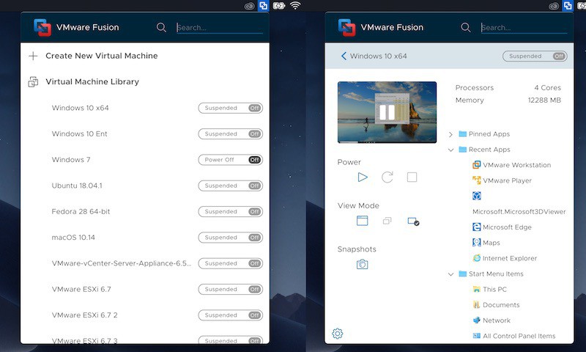Image resolution: width=586 pixels, height=352 pixels.
Task: Stop the VM with the square power icon
Action: [x=412, y=177]
